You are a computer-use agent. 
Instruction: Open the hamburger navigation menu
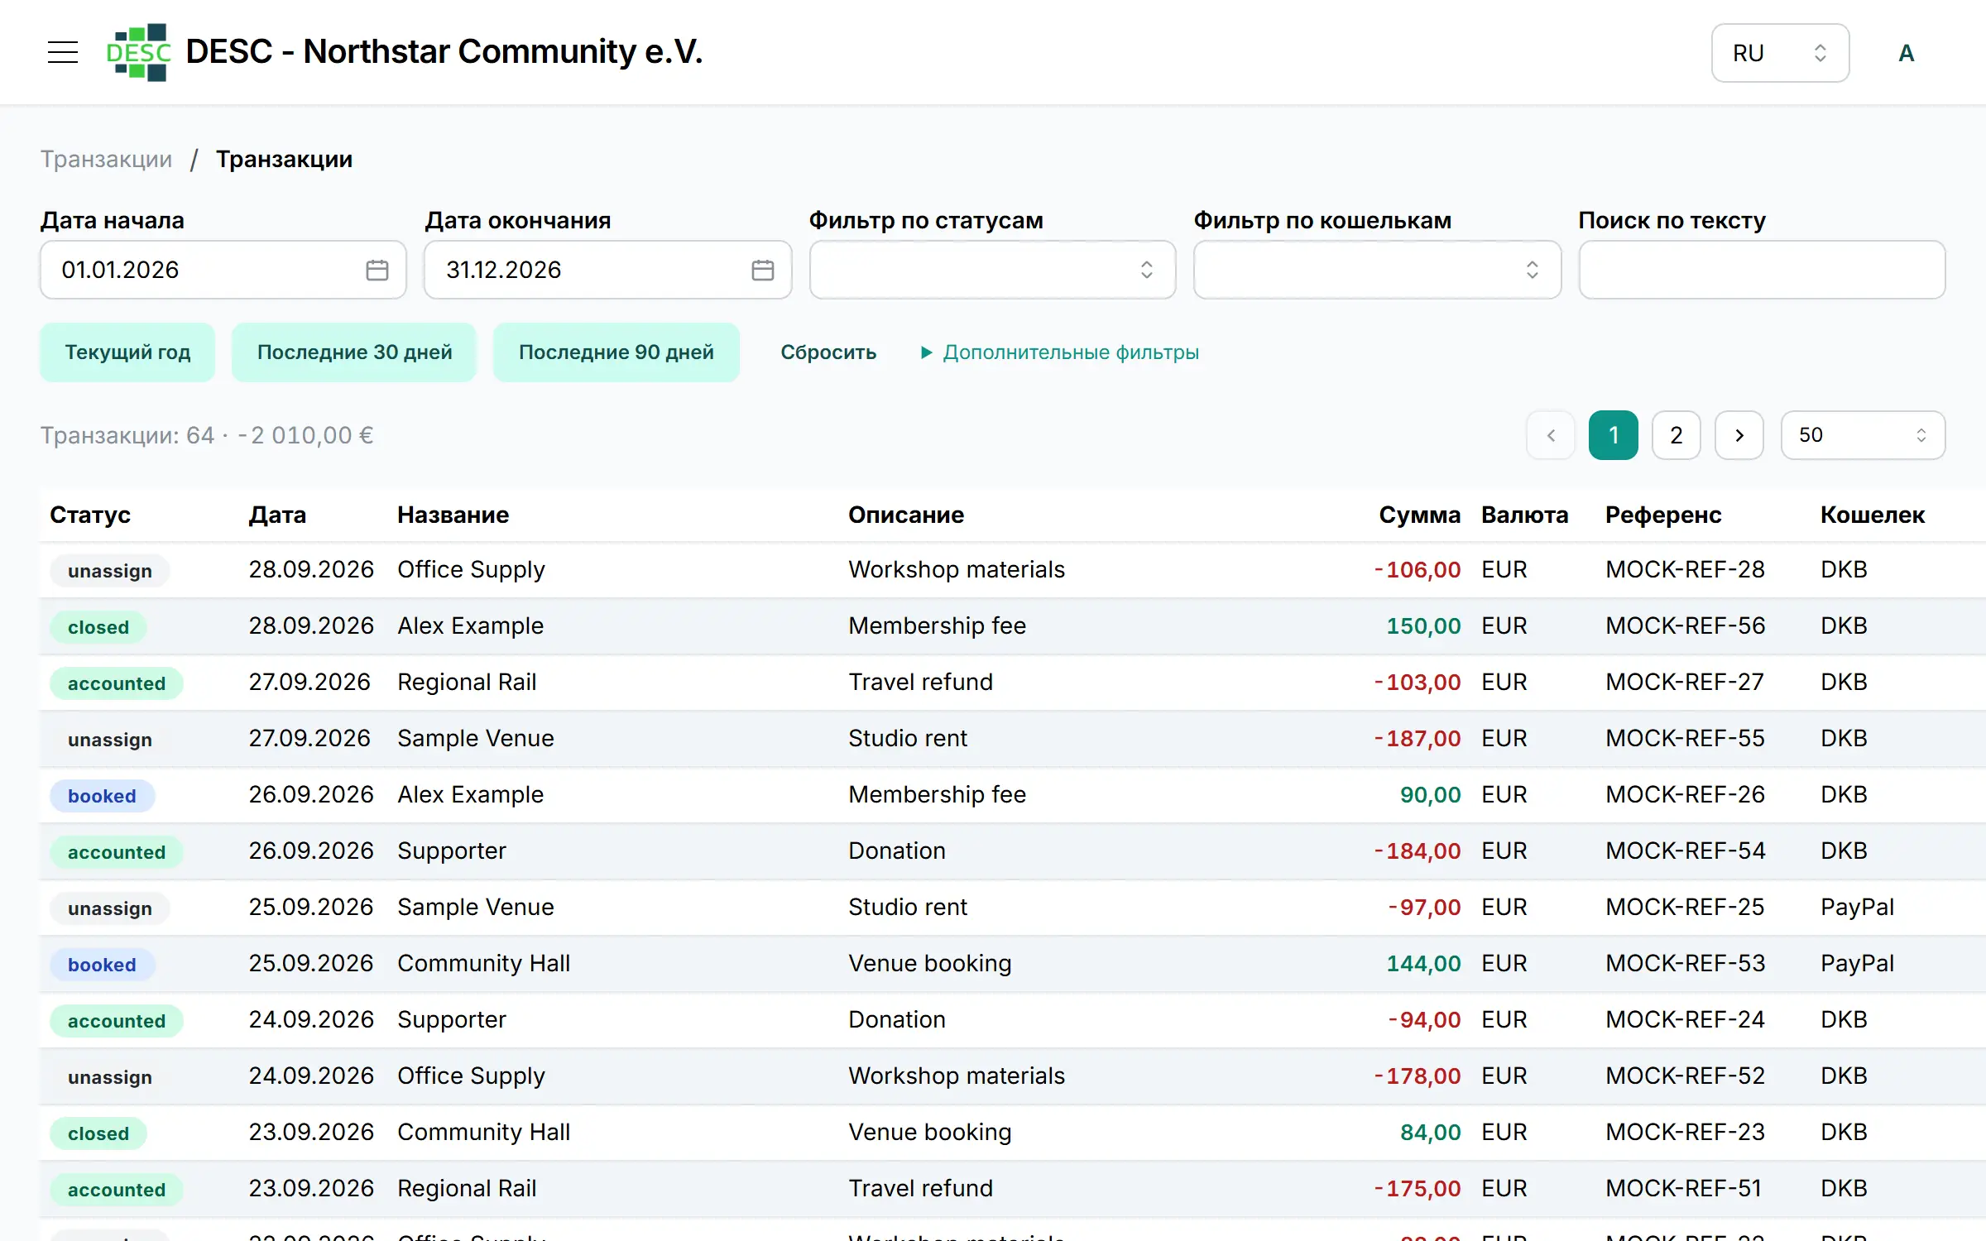(63, 52)
